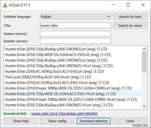
Task: Focus the Season (series) field
Action: 75,34
